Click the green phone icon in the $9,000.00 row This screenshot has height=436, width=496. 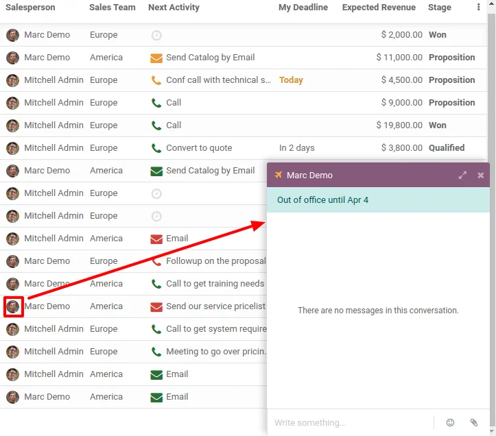point(156,103)
